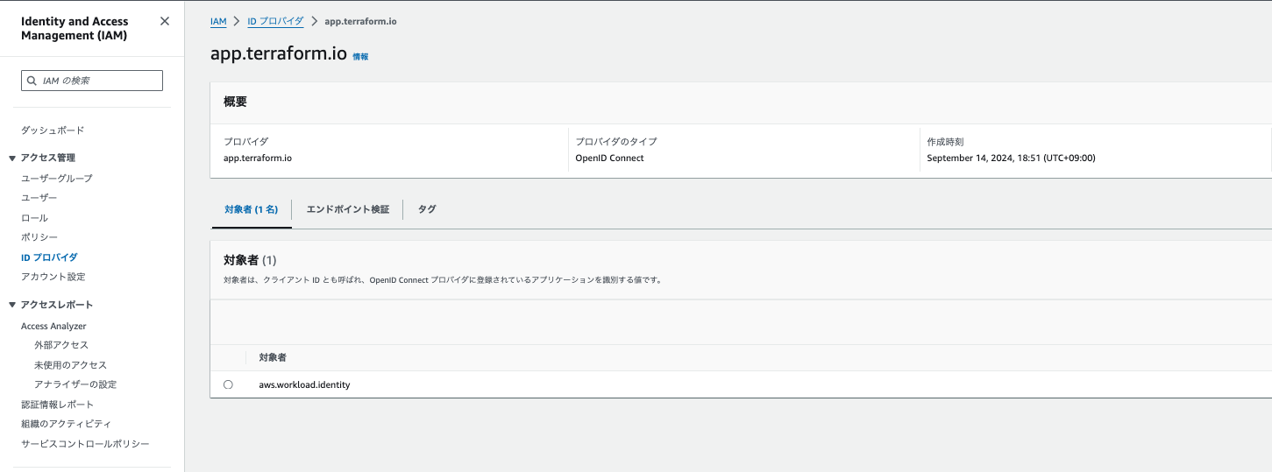1272x472 pixels.
Task: Click the 対象者 (1) section heading
Action: pos(250,260)
